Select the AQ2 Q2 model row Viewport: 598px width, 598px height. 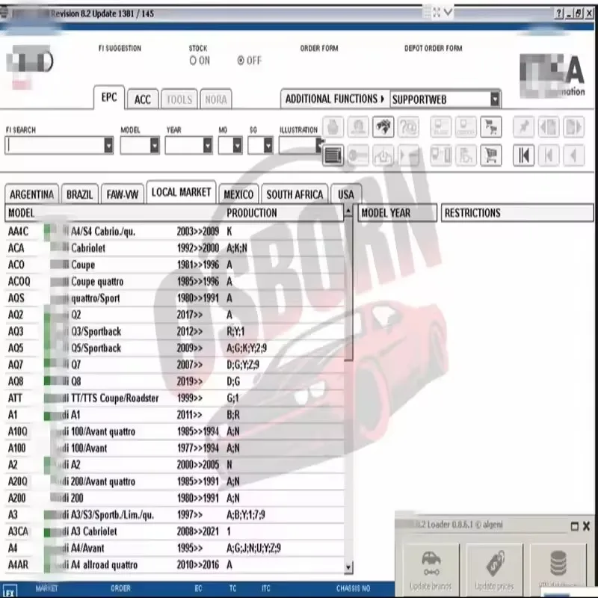(x=175, y=315)
